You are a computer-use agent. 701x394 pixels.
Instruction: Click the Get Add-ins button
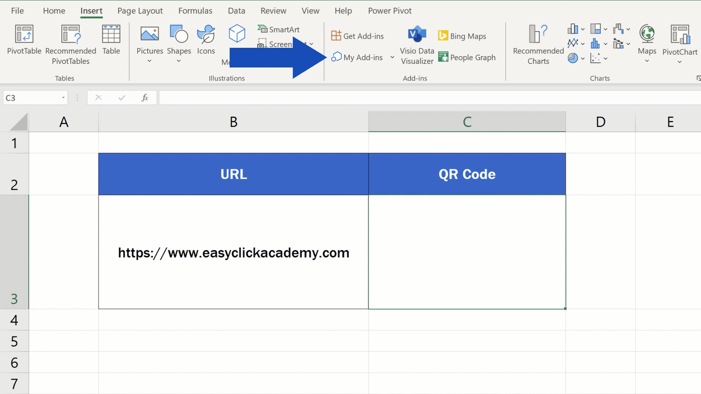coord(358,36)
